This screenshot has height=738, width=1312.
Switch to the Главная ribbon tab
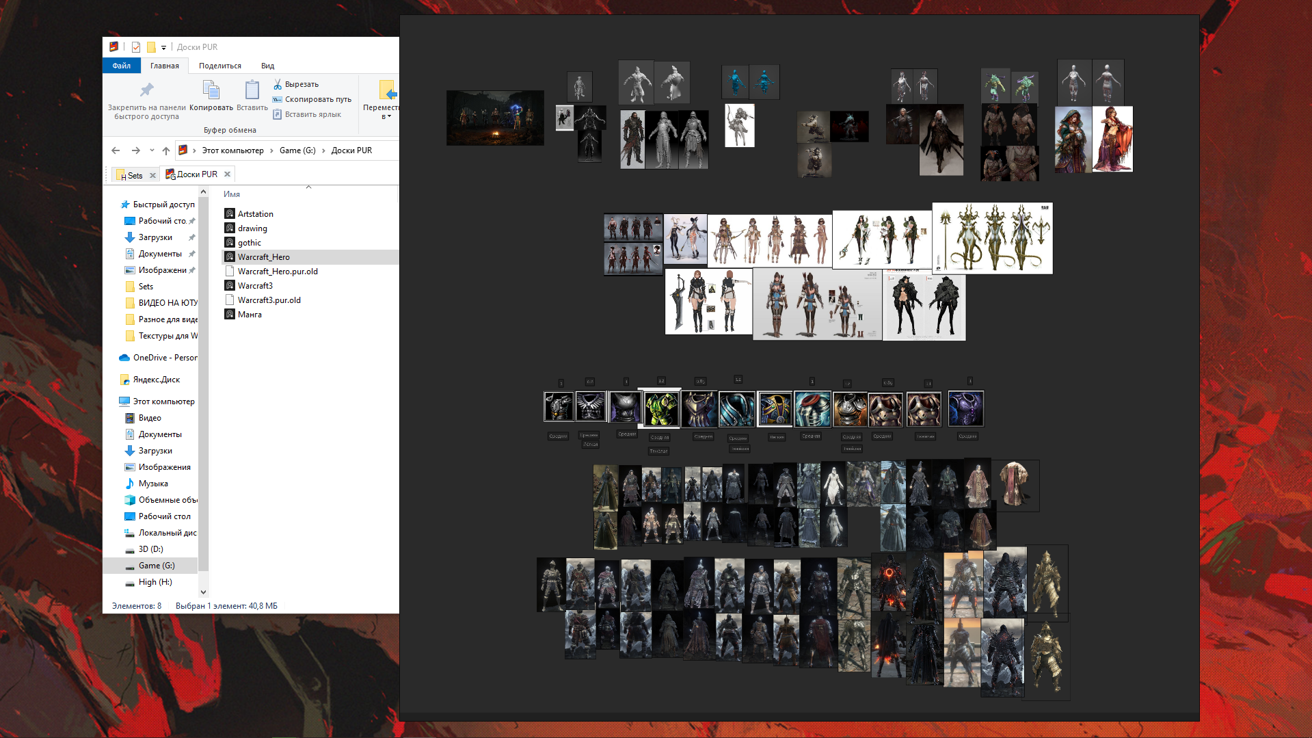coord(165,66)
